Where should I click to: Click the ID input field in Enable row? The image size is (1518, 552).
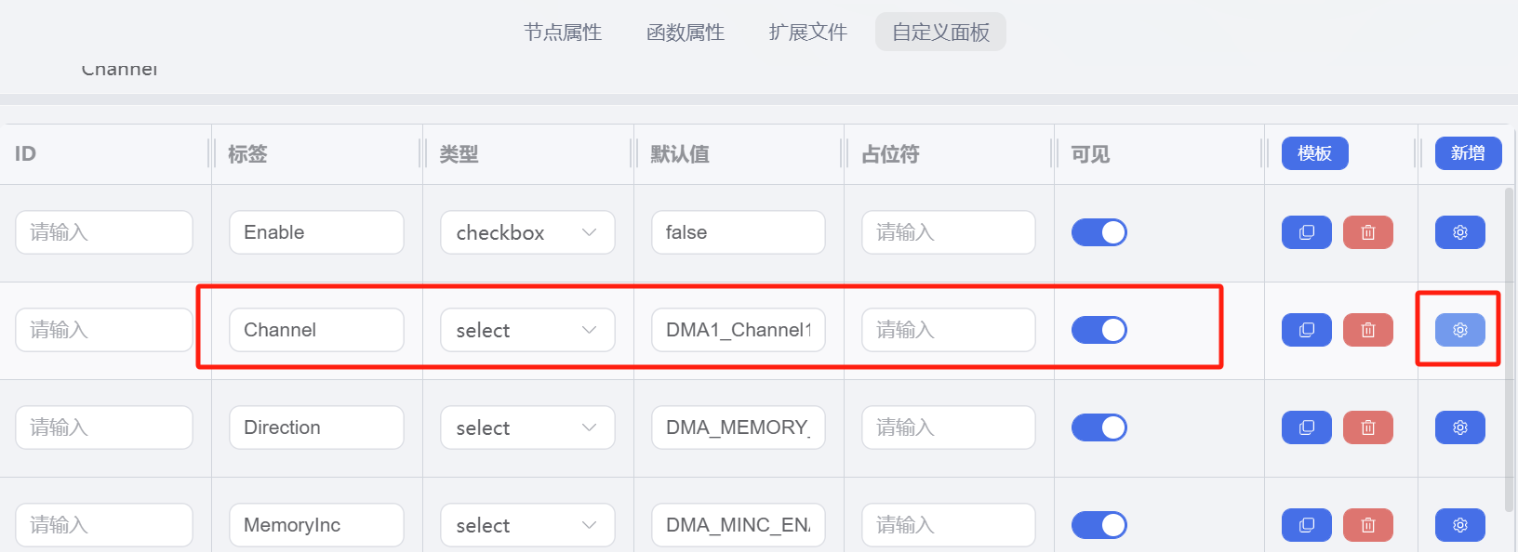[104, 232]
